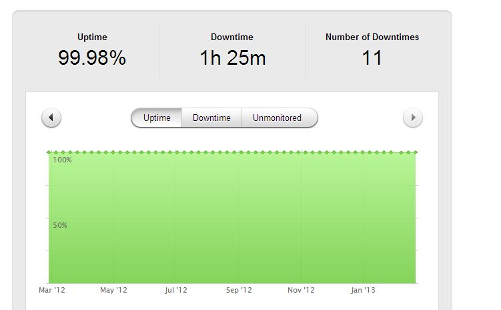Click the Nov '12 axis label

301,290
